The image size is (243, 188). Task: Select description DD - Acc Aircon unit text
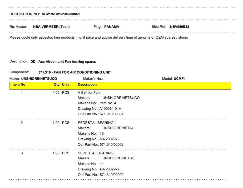click(63, 62)
